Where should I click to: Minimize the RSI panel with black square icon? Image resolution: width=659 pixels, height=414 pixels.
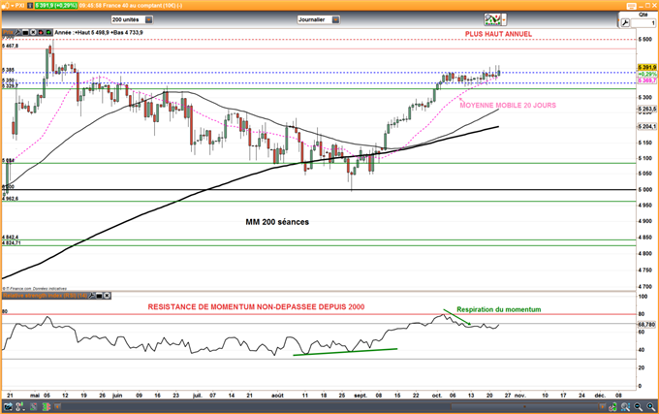point(99,296)
